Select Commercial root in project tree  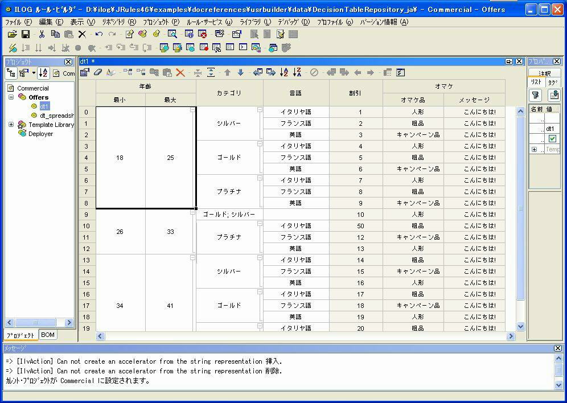pos(33,88)
